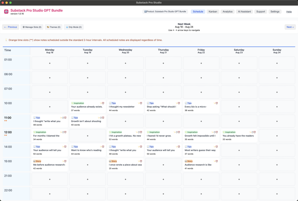The width and height of the screenshot is (298, 201).
Task: Add a note in the Monday 01:00 slot
Action: point(50,63)
